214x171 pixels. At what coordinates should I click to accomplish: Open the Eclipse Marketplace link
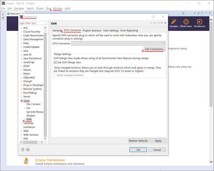50,160
